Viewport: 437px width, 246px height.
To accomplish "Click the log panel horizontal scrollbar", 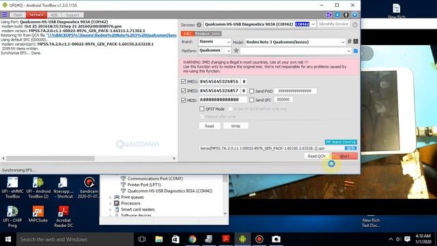I will point(50,158).
